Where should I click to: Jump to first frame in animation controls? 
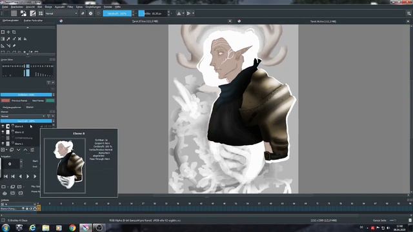point(6,176)
